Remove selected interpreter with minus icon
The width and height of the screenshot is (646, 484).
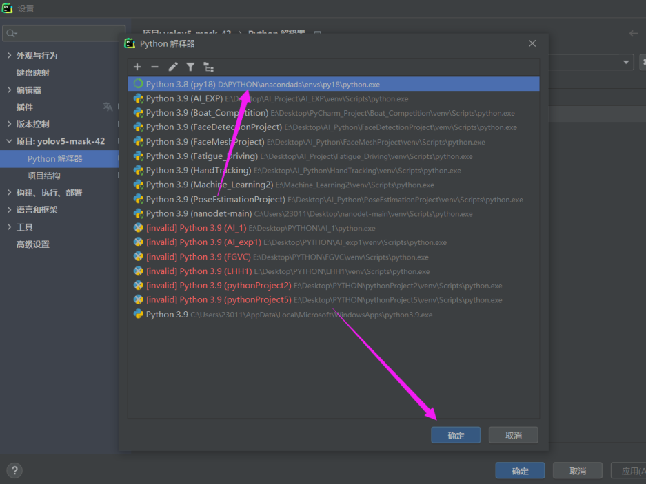154,67
